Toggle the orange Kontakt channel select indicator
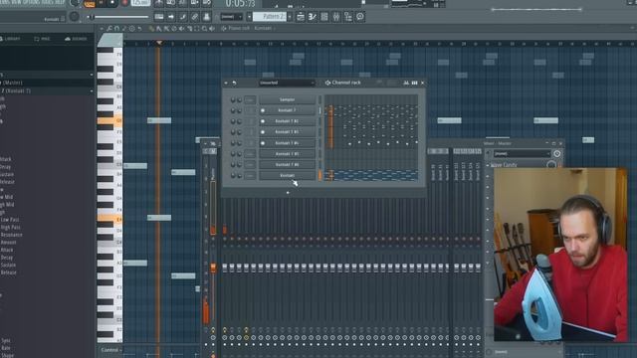The image size is (637, 358). [x=319, y=175]
